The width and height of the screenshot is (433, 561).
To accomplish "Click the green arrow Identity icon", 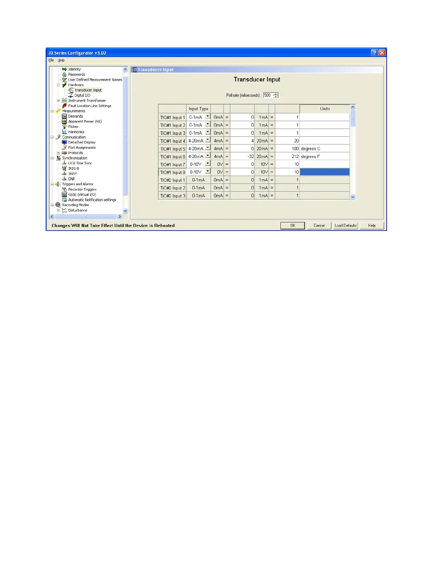I will tap(64, 69).
